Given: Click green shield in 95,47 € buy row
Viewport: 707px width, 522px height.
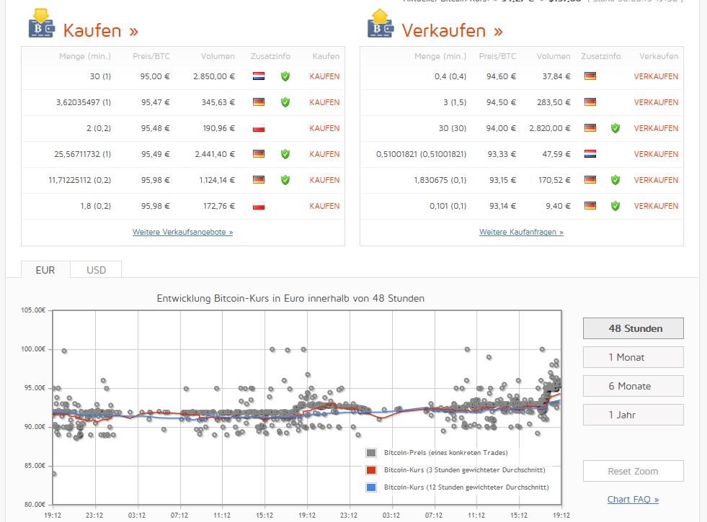Looking at the screenshot, I should click(x=285, y=102).
